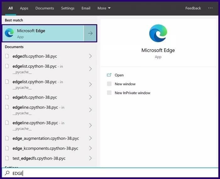The image size is (220, 179).
Task: Open the More filter dropdown
Action: [104, 8]
